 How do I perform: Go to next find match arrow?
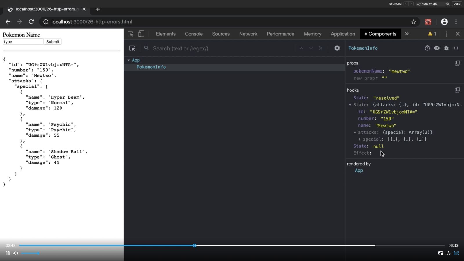[411, 4]
